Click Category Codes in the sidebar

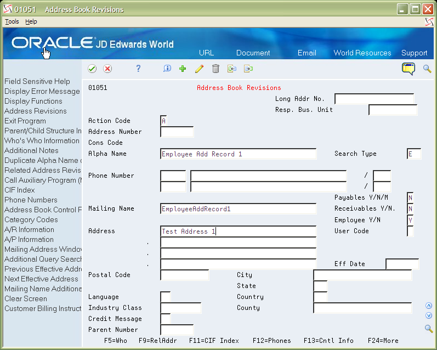click(x=31, y=220)
